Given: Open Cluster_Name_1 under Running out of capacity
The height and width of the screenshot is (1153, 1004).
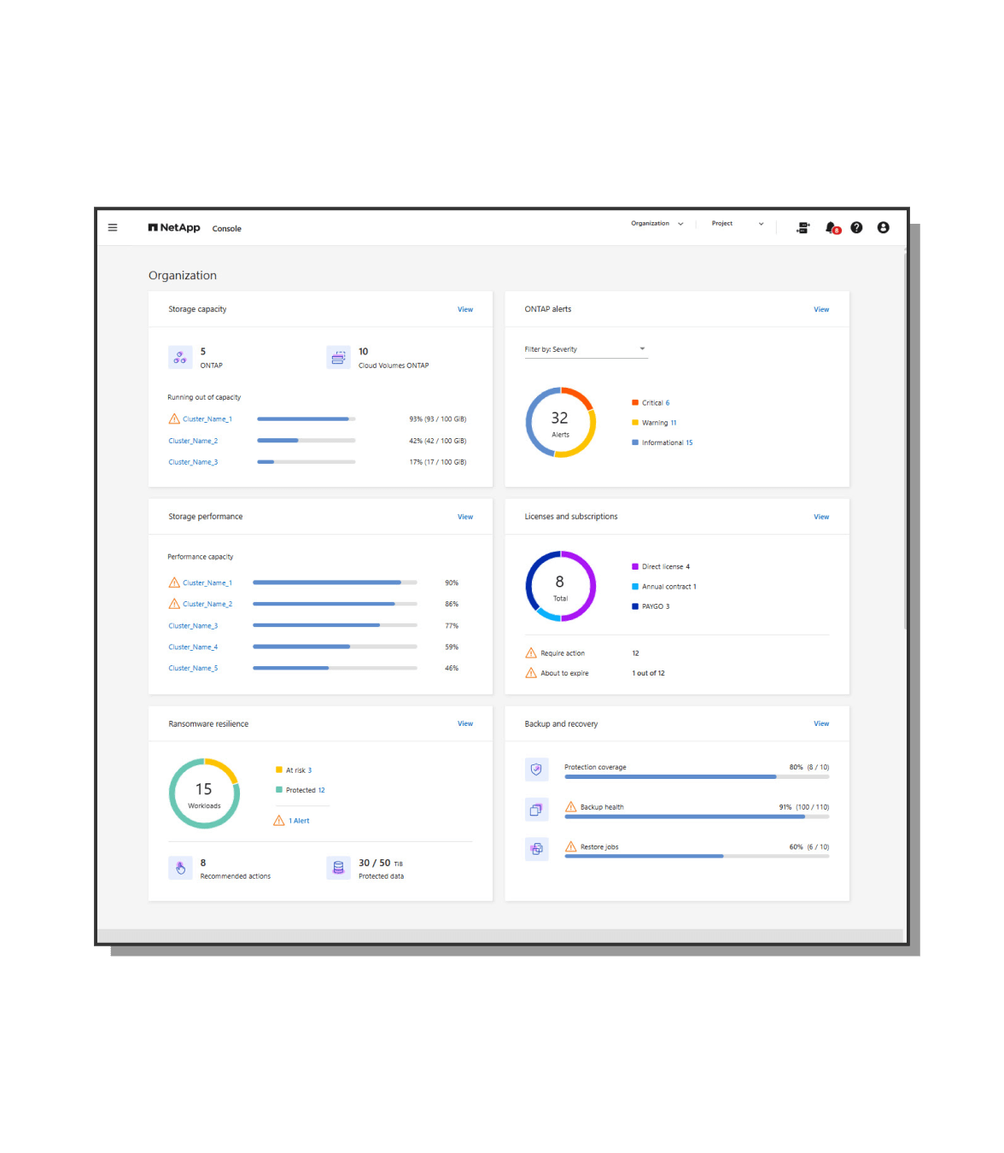Looking at the screenshot, I should [x=206, y=418].
